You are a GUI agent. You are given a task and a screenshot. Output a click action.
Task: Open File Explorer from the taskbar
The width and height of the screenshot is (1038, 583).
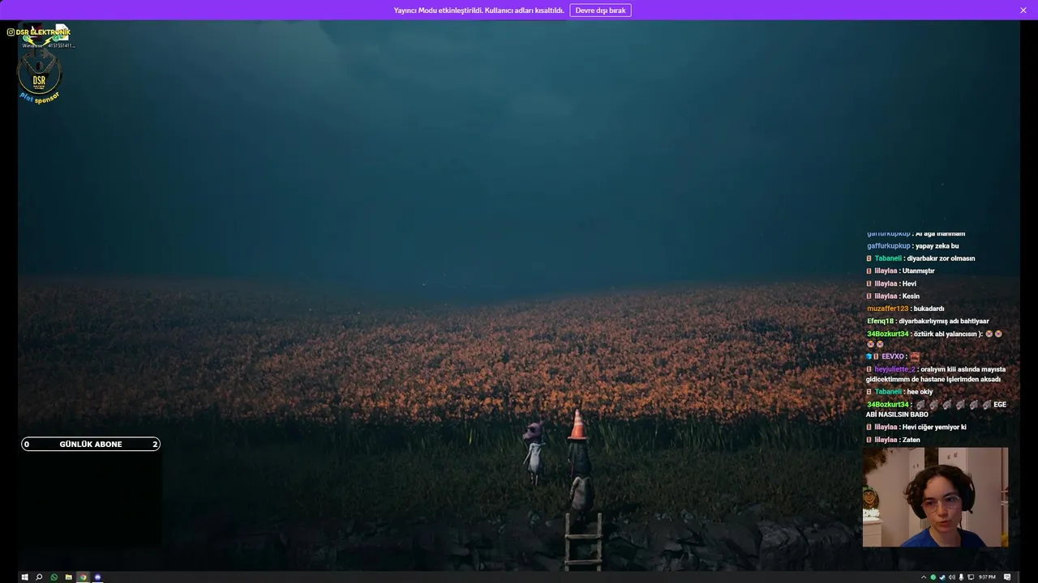(x=68, y=577)
